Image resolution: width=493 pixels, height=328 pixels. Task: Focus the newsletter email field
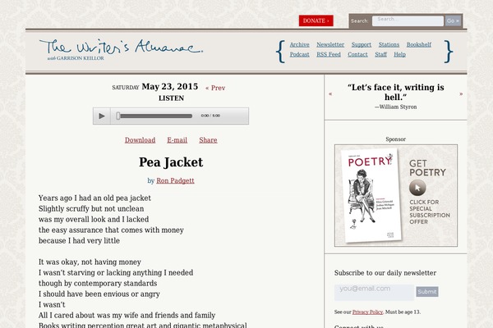[374, 292]
